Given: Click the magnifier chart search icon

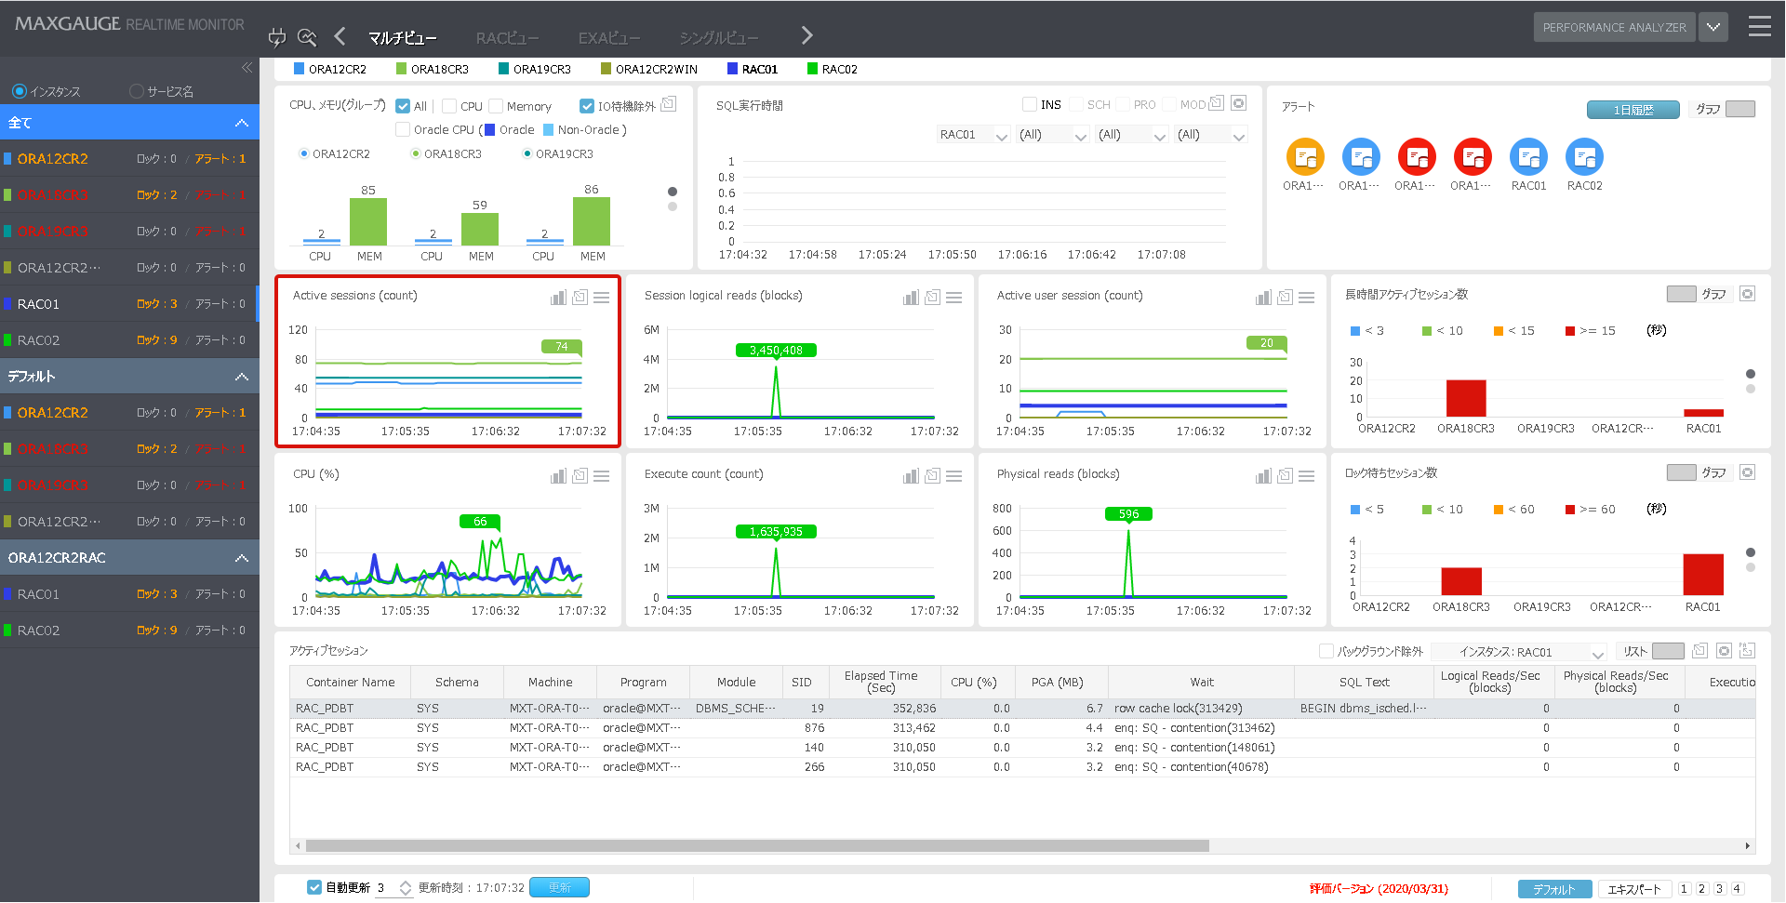Looking at the screenshot, I should click(307, 36).
